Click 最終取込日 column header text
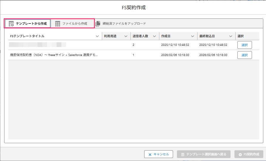 pos(207,36)
